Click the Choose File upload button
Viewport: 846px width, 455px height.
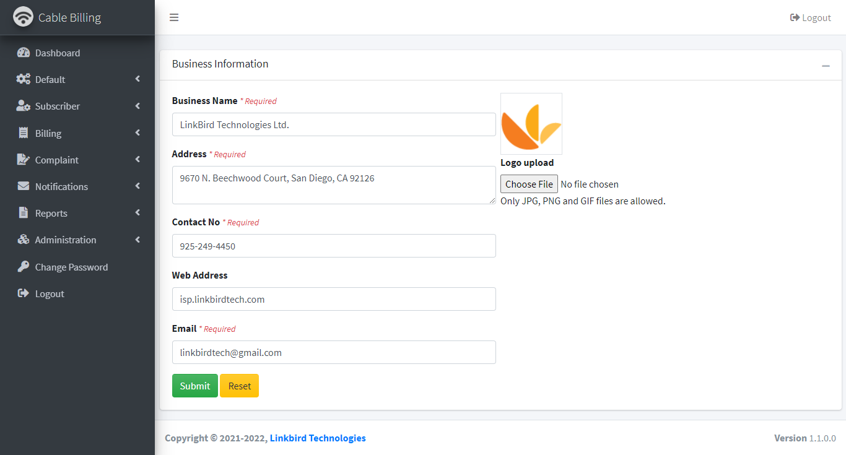pos(529,184)
